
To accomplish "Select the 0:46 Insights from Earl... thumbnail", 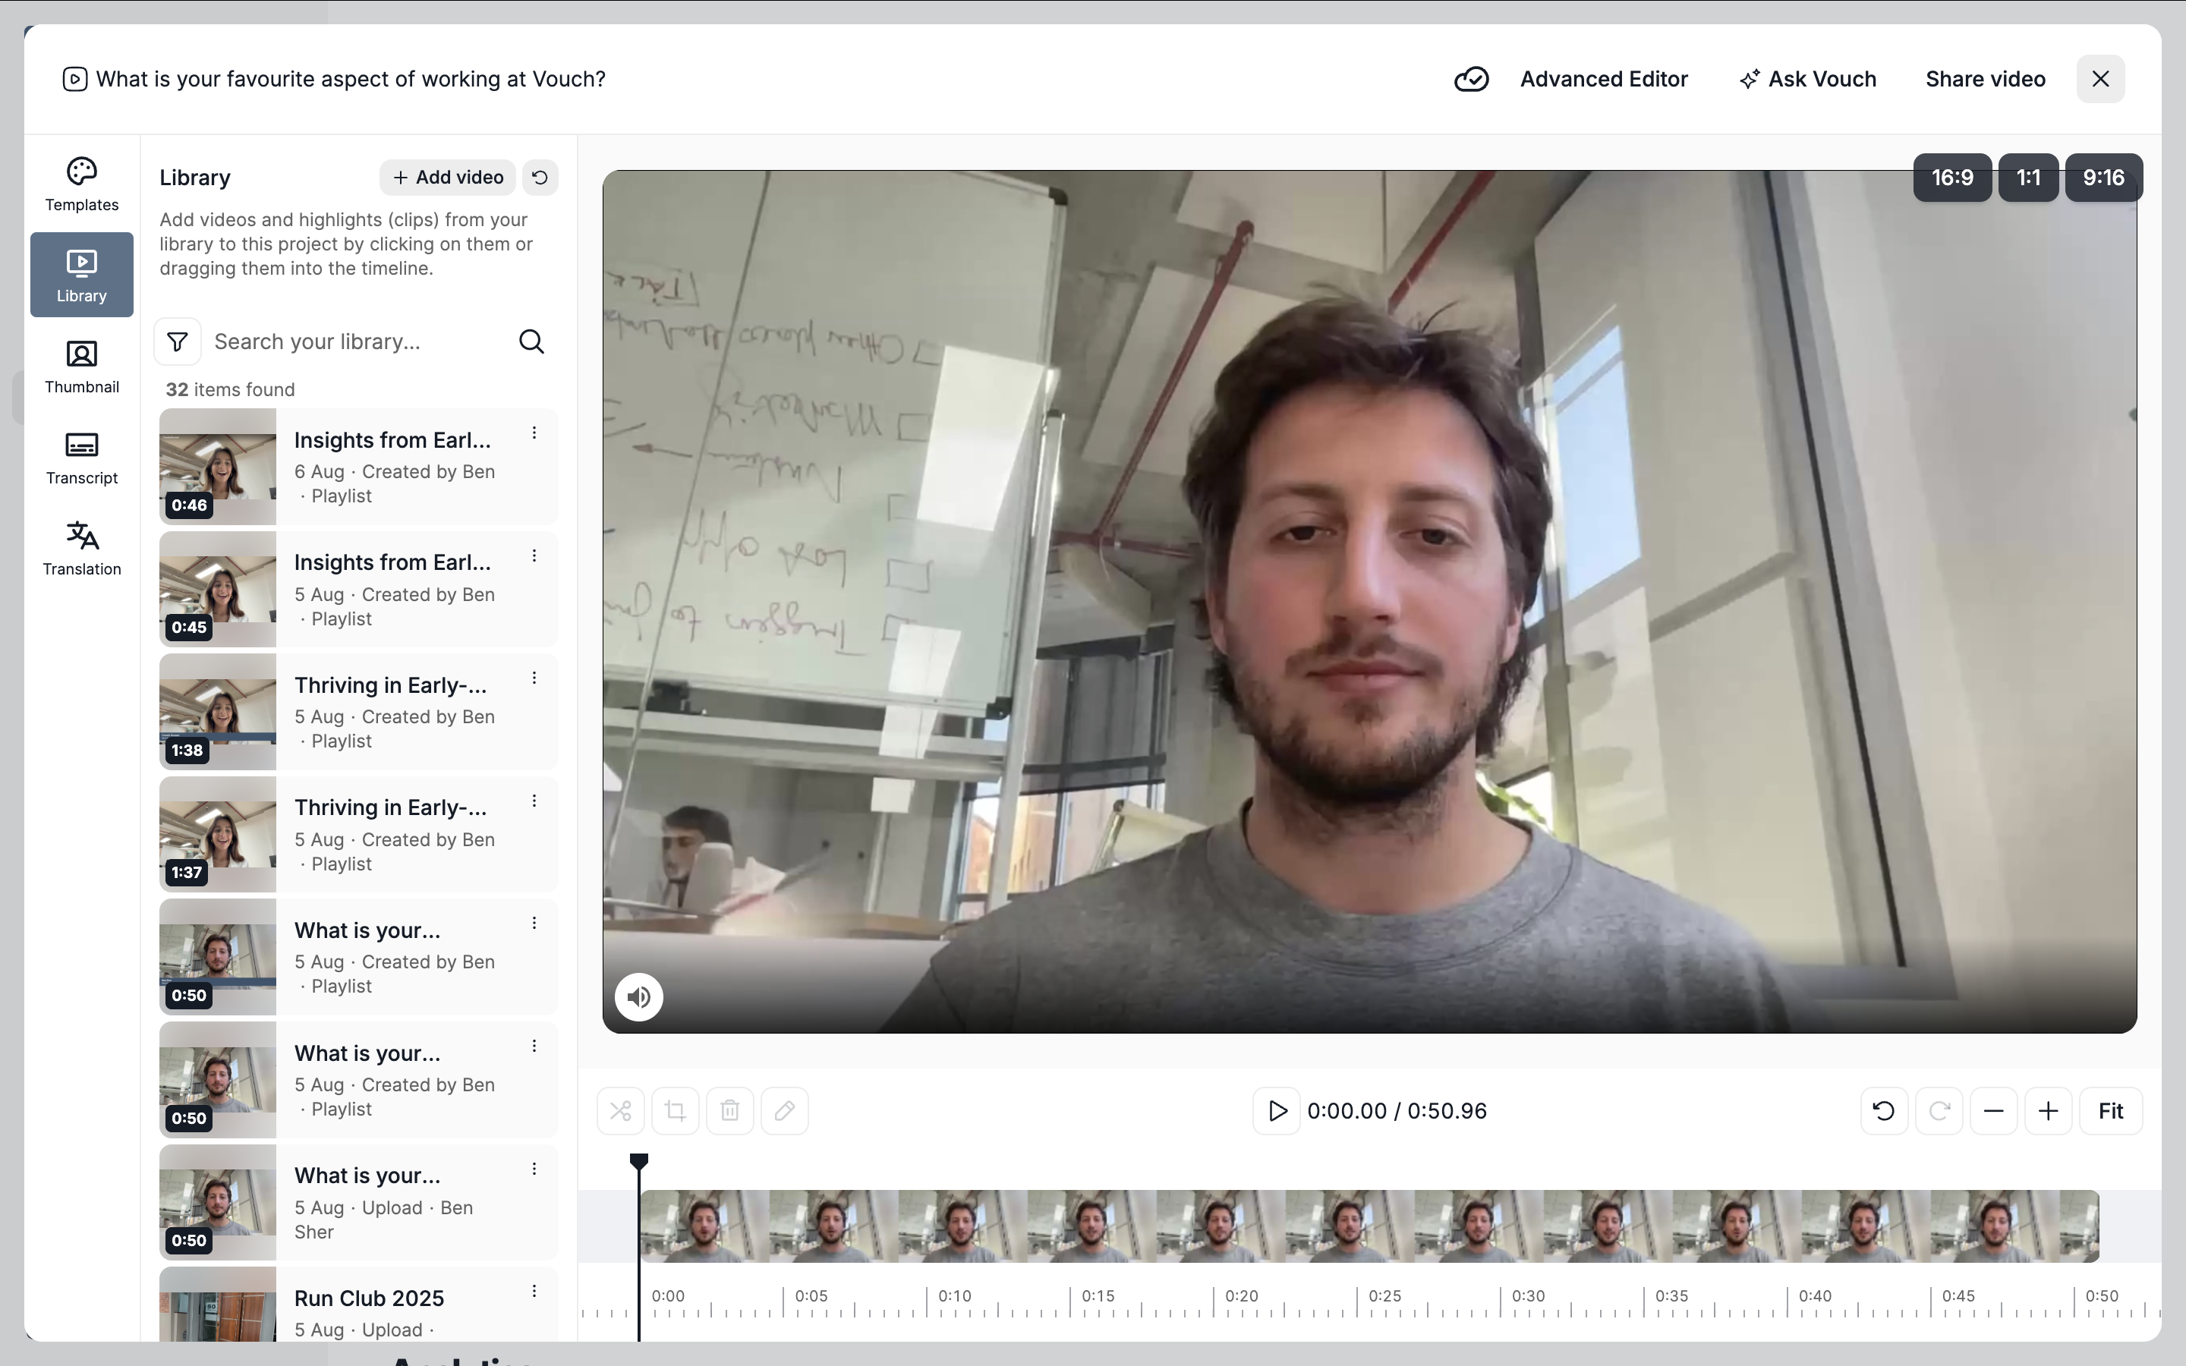I will pos(218,467).
